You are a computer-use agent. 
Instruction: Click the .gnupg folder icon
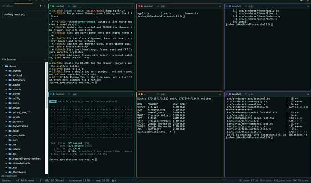(10, 108)
